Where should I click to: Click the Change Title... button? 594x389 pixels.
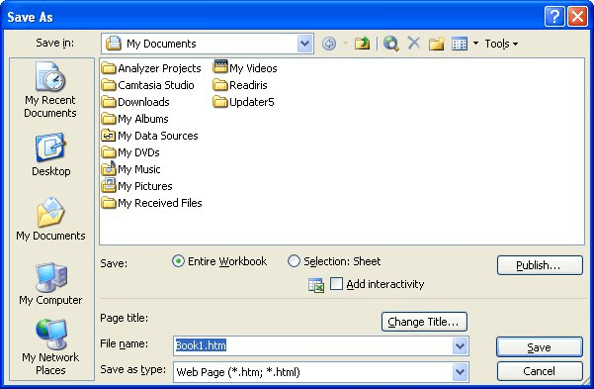424,322
